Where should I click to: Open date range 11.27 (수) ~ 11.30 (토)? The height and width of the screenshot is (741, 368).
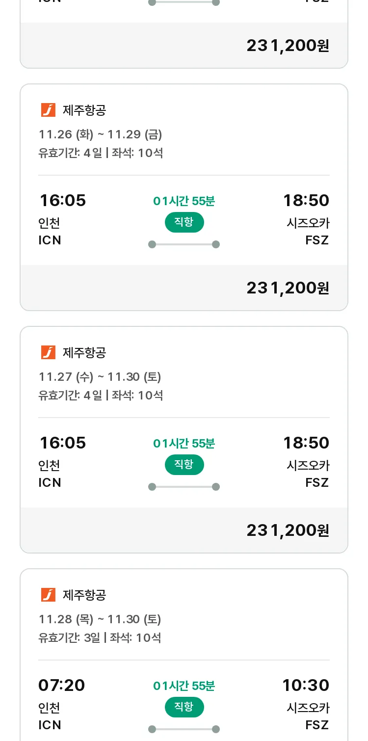point(100,376)
